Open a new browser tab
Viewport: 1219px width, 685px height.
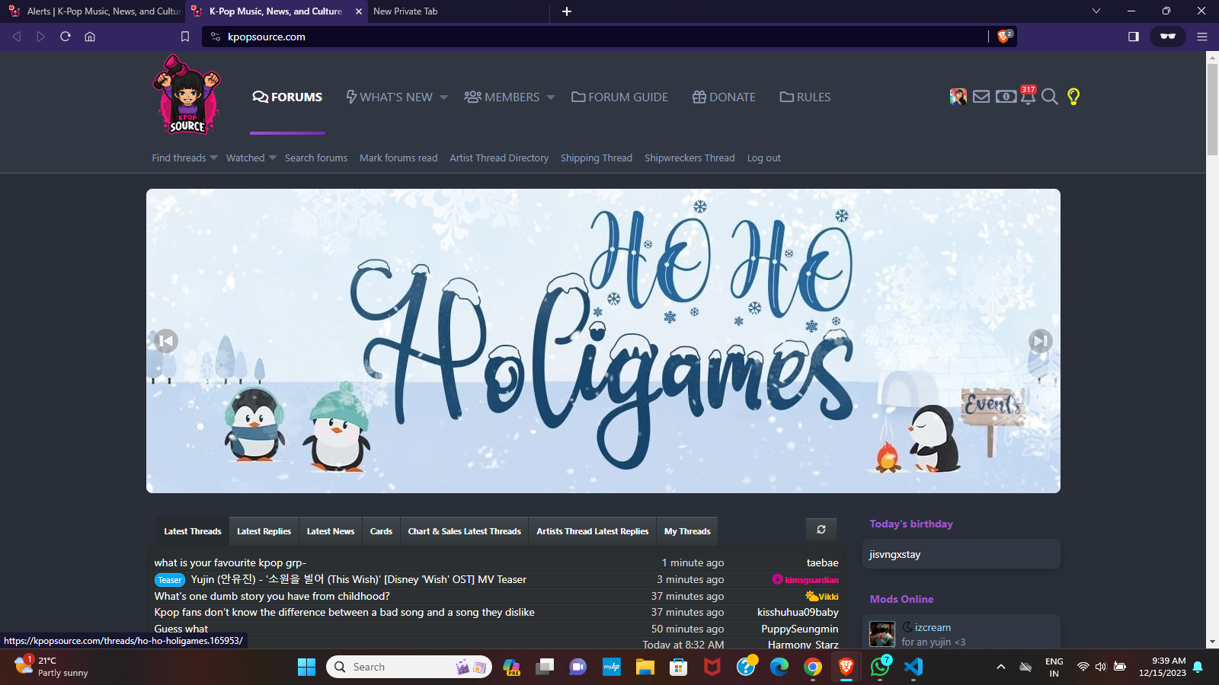[x=567, y=11]
